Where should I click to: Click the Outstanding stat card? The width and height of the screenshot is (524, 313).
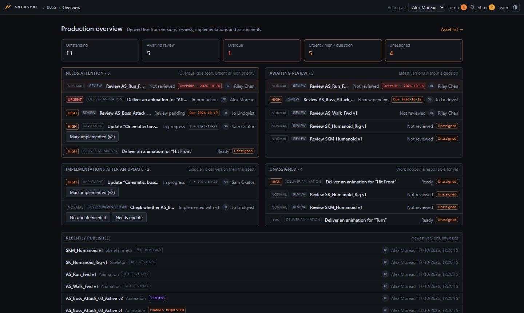[100, 50]
